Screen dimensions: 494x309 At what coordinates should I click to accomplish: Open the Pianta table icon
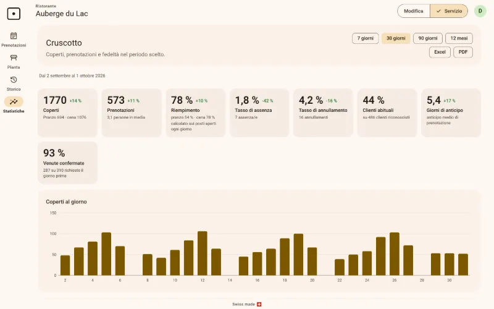[14, 57]
